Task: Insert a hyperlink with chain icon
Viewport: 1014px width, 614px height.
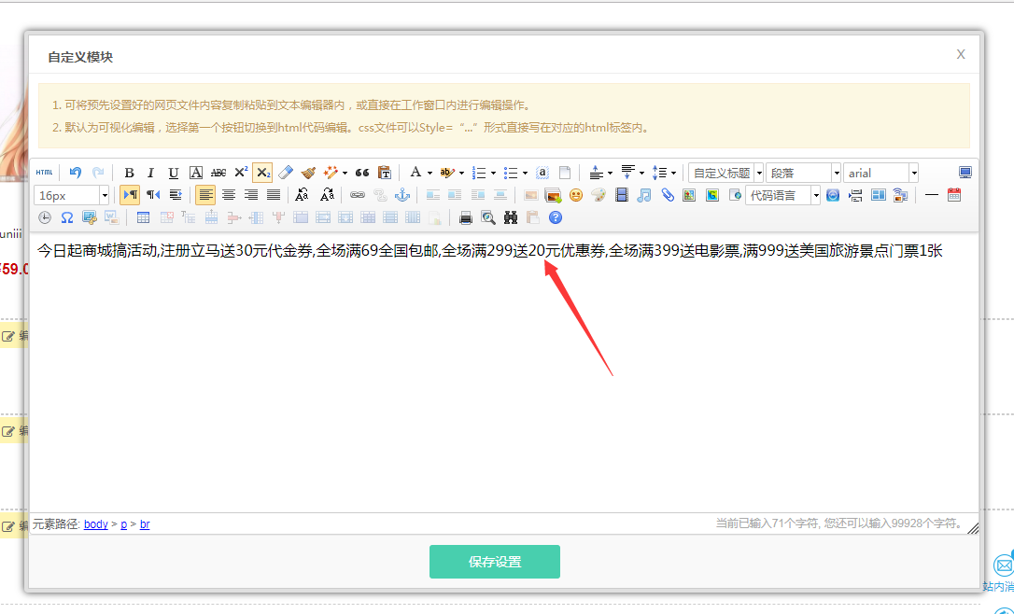Action: [358, 195]
